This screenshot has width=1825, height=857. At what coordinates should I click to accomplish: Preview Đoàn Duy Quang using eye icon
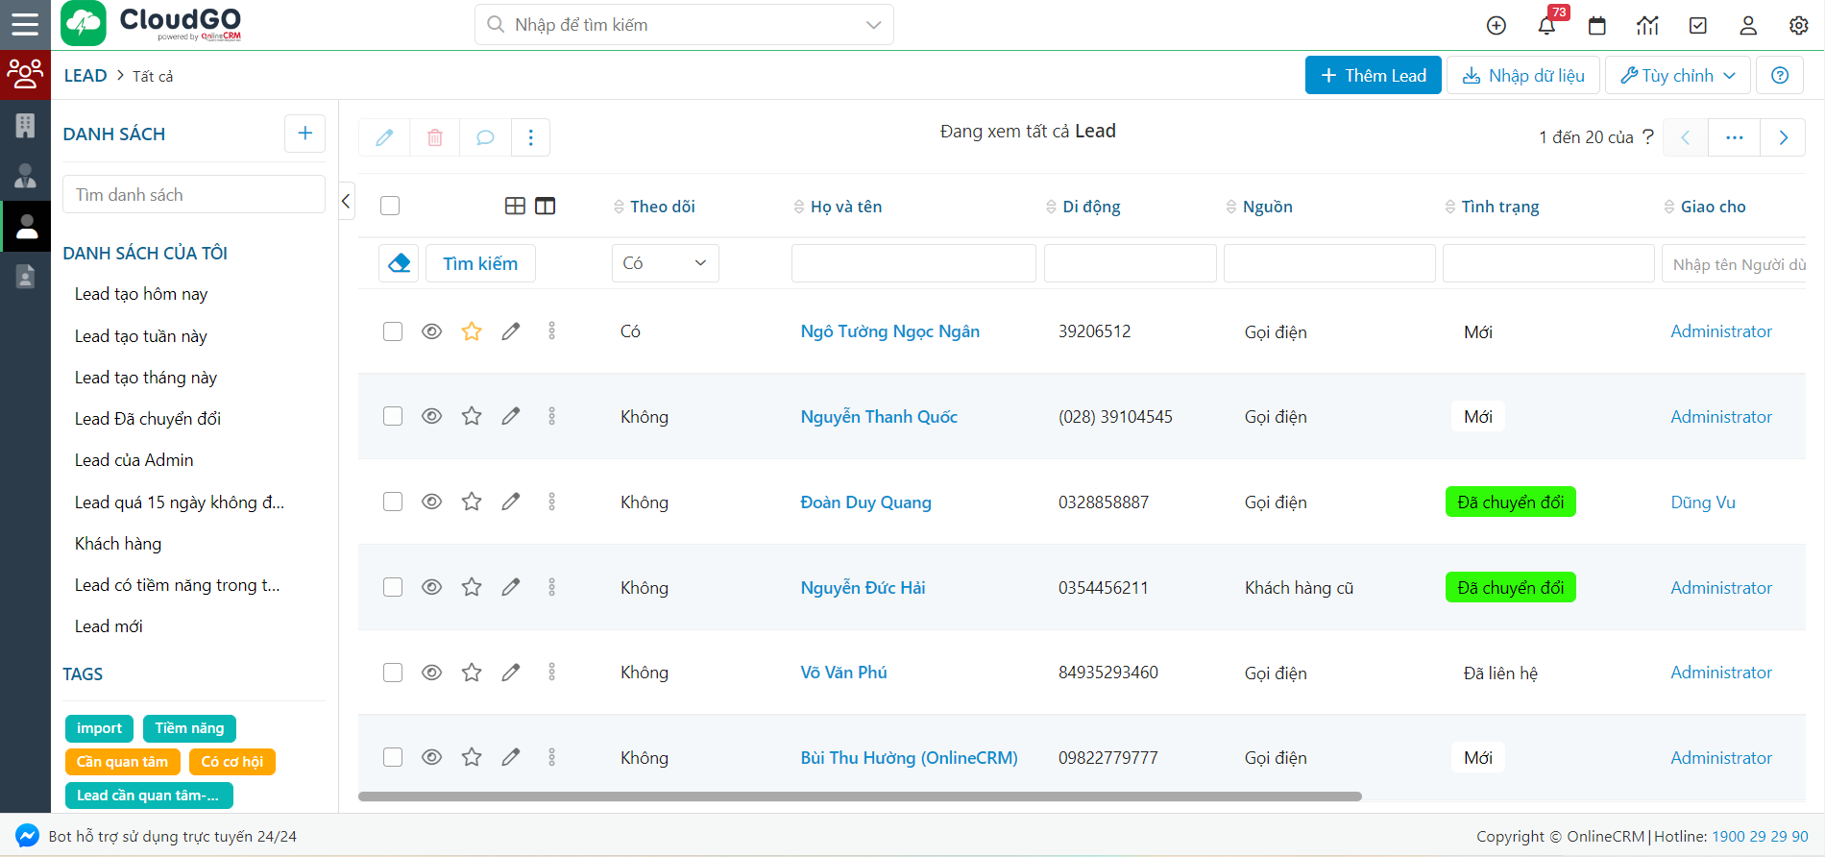[x=432, y=502]
